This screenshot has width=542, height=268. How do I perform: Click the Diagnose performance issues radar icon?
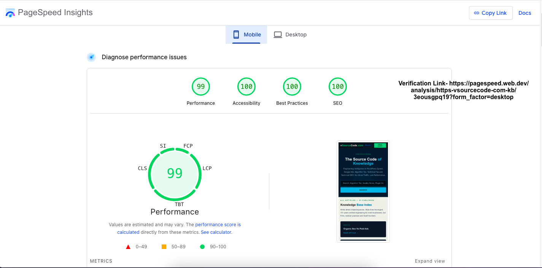91,57
